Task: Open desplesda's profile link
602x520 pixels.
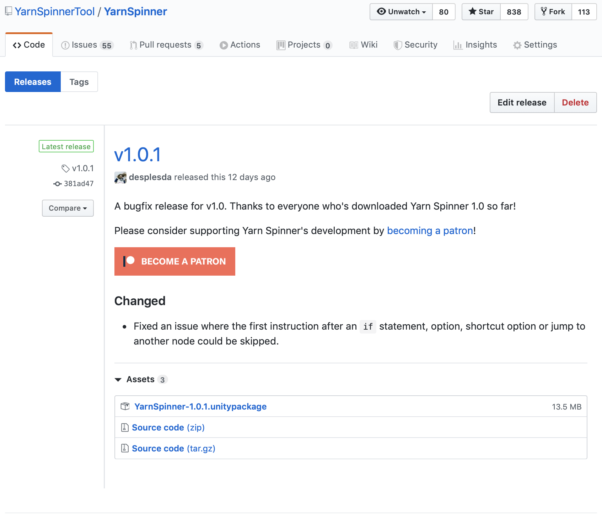Action: 150,177
